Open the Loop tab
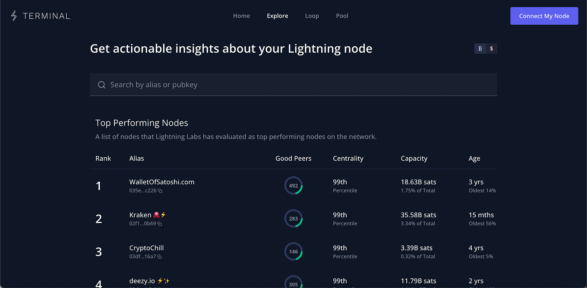This screenshot has height=288, width=587. click(312, 16)
